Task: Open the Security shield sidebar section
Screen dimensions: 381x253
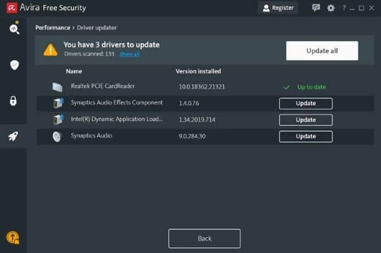Action: pos(15,65)
